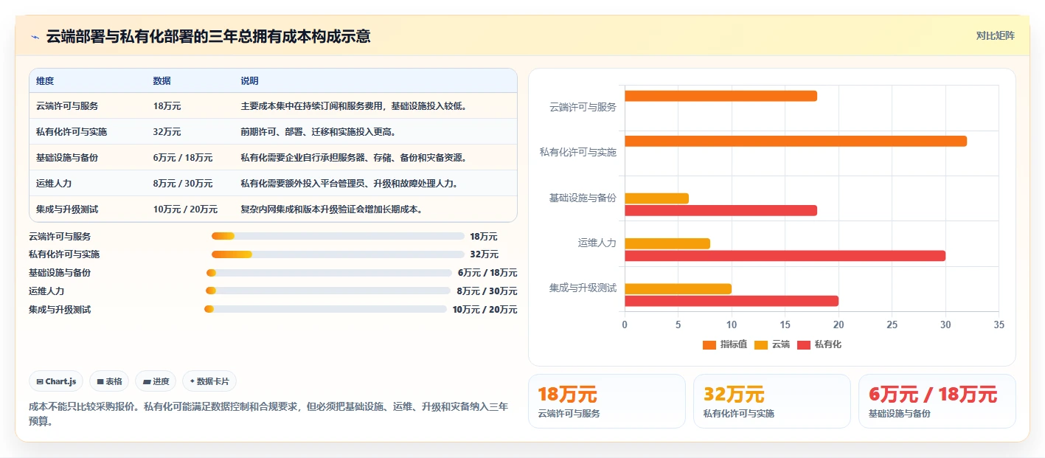
Task: Click chart axis label 集成与升级测试
Action: click(583, 288)
